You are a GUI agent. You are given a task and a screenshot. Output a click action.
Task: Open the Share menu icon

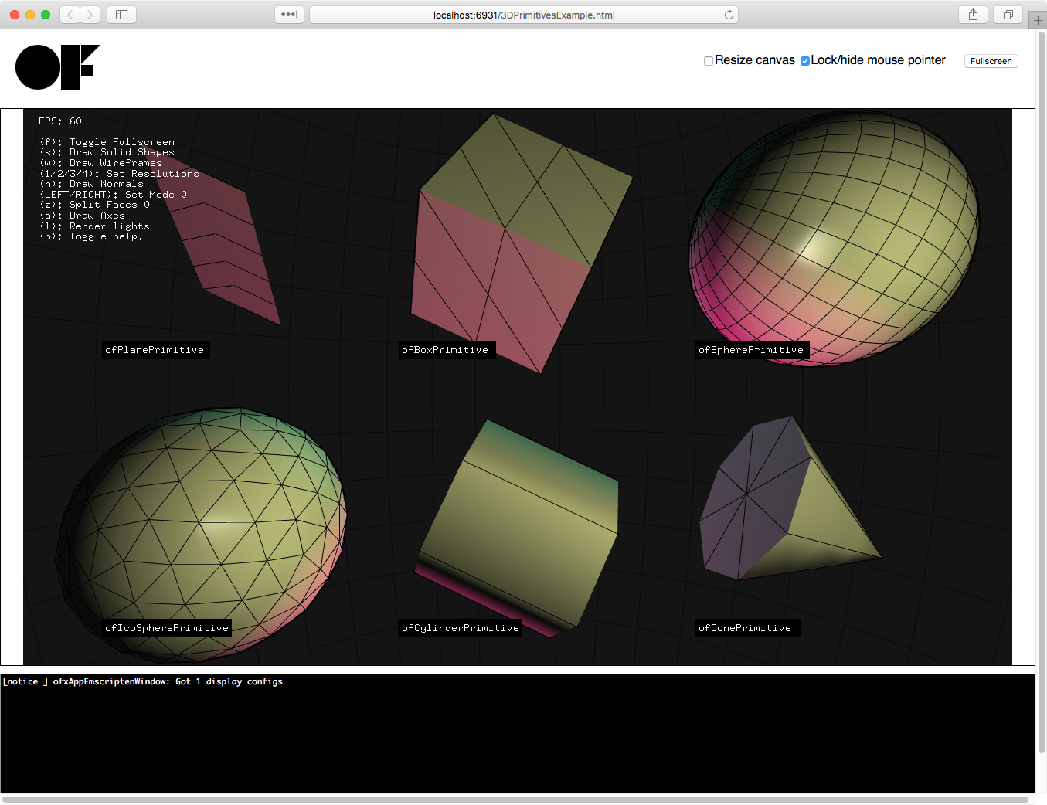pos(973,15)
